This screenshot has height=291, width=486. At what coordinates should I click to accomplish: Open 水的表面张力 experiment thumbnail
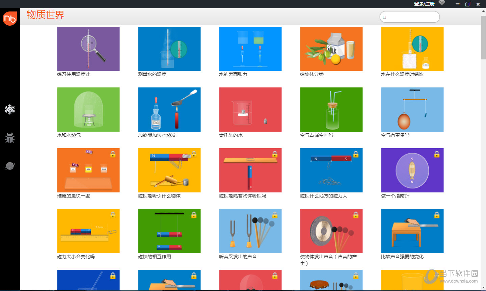pos(250,49)
